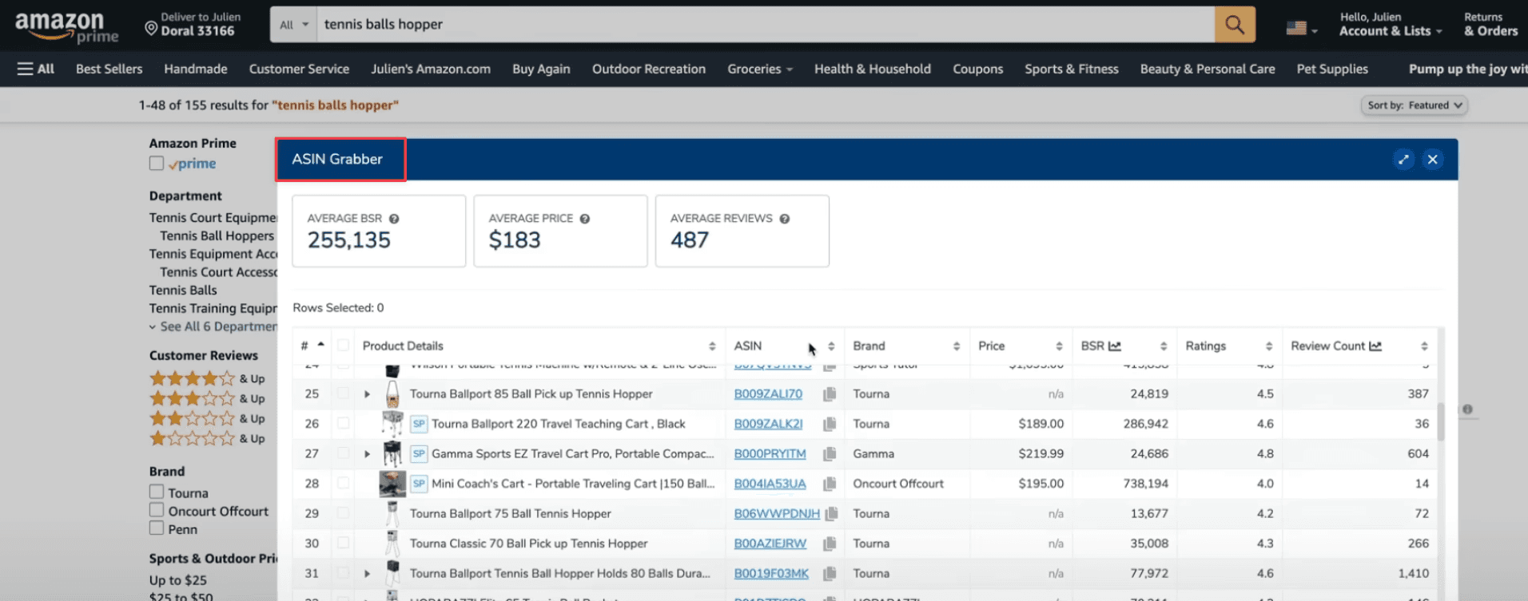Filter by Up to $25 price

pos(177,580)
